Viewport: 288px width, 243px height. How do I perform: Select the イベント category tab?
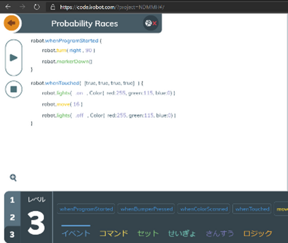(x=75, y=233)
